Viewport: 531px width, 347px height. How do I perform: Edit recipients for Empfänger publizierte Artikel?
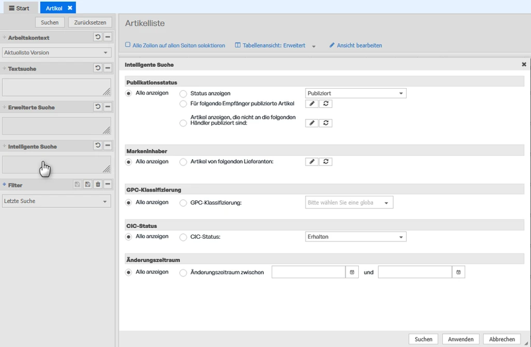coord(312,103)
